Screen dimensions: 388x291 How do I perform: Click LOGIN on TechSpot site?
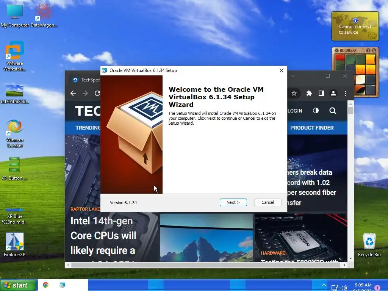pyautogui.click(x=295, y=111)
